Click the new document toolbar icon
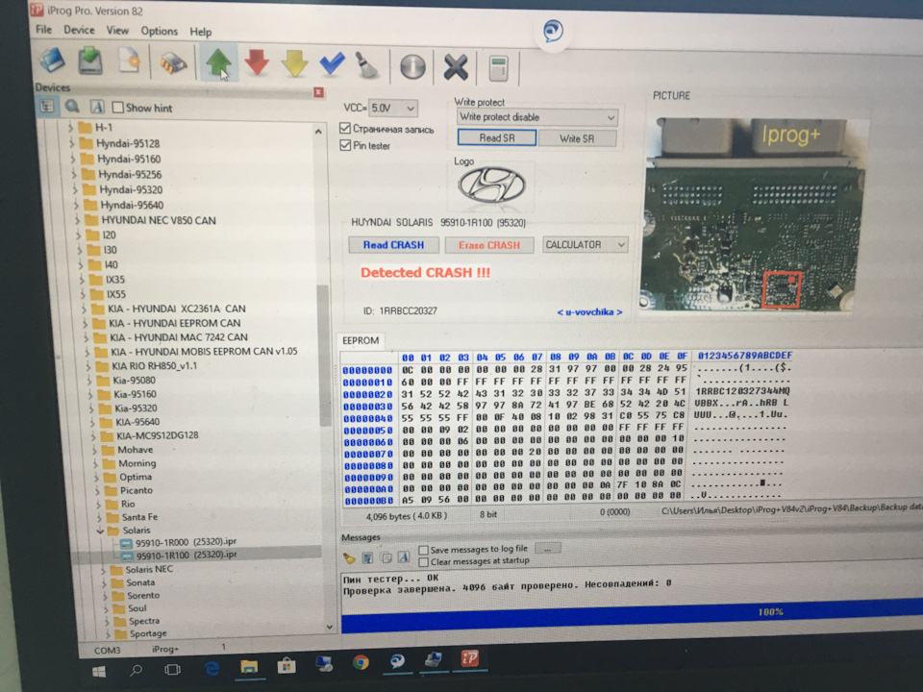The width and height of the screenshot is (923, 692). [x=129, y=62]
